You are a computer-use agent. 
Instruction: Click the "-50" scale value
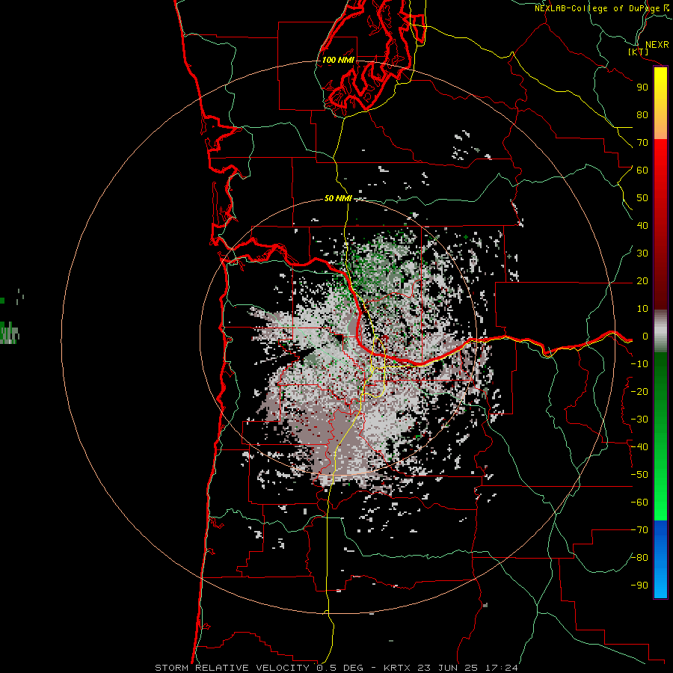click(x=639, y=475)
